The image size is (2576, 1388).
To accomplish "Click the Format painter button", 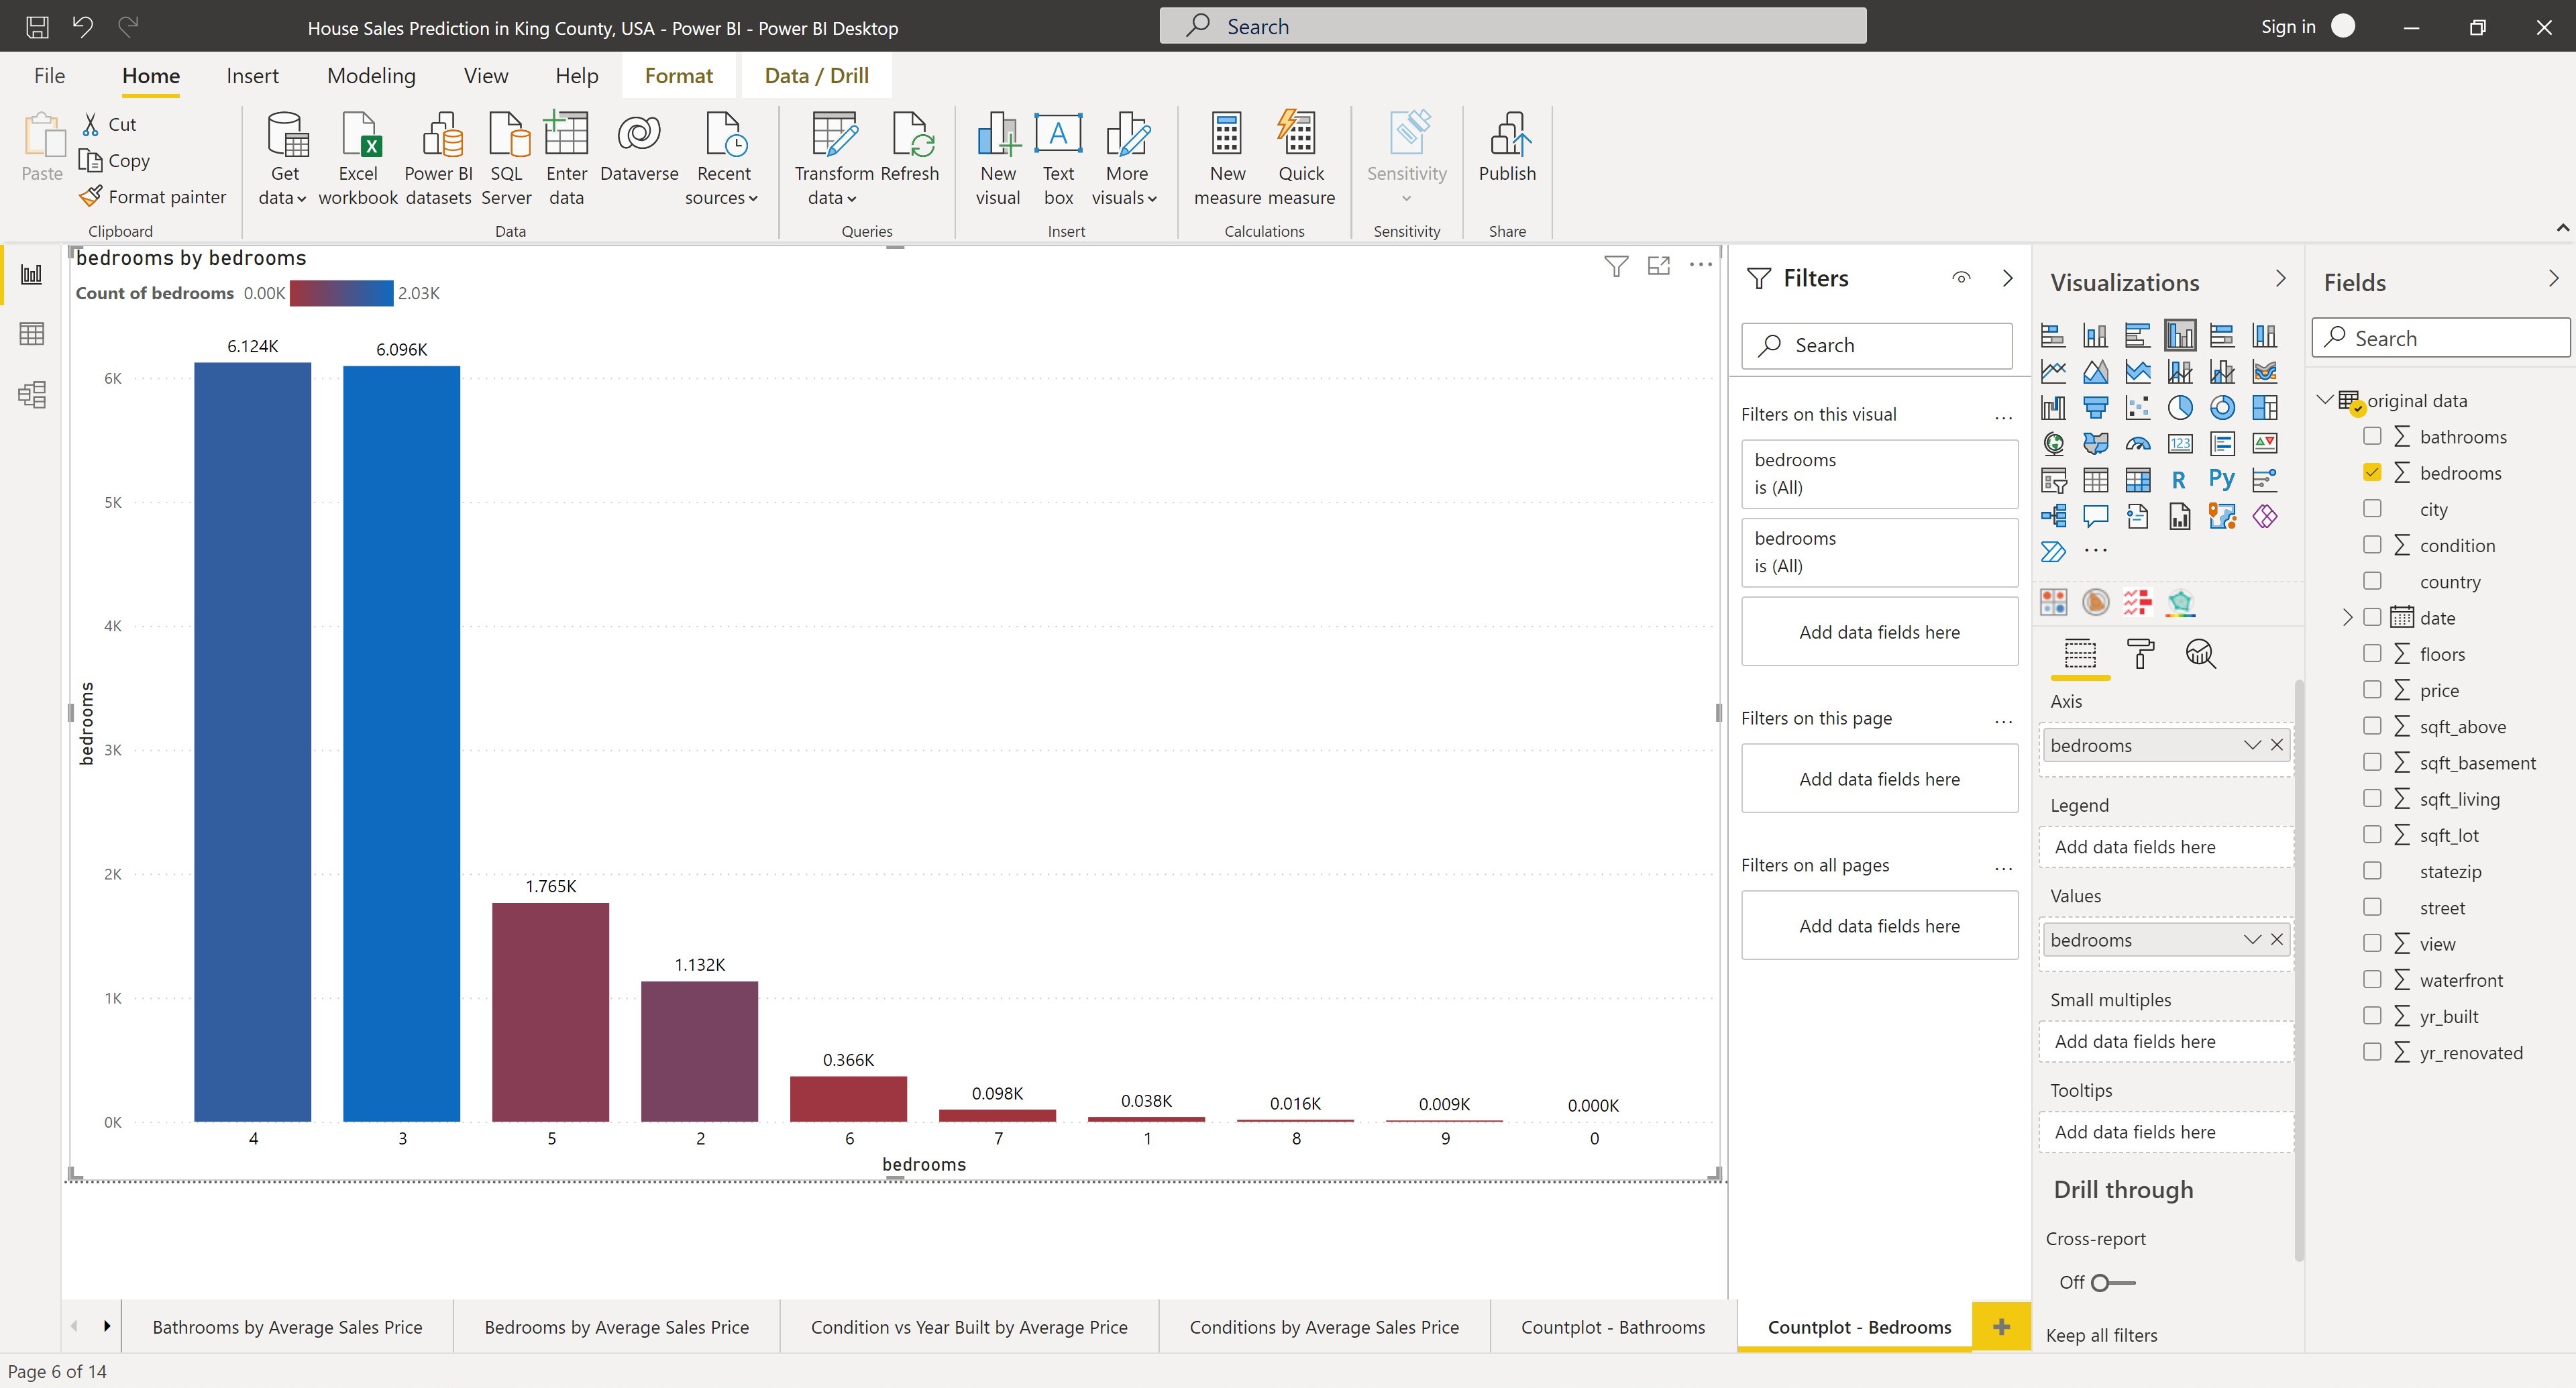I will 153,197.
